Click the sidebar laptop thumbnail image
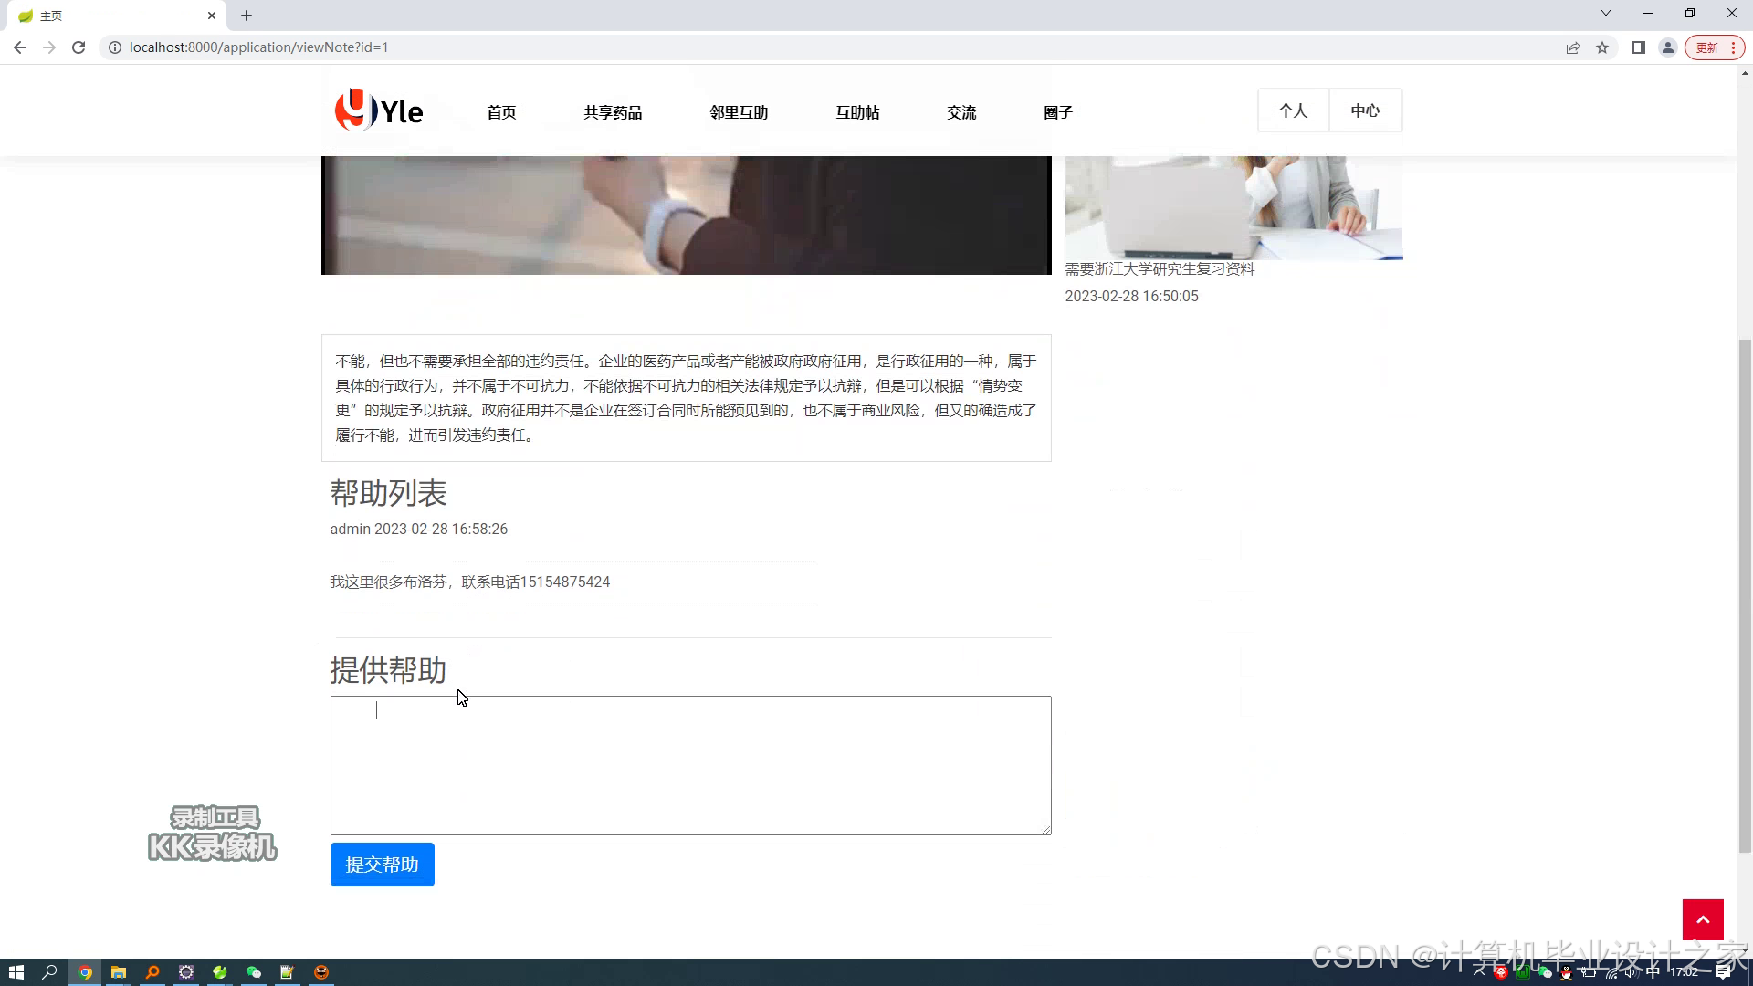Image resolution: width=1753 pixels, height=986 pixels. coord(1233,207)
